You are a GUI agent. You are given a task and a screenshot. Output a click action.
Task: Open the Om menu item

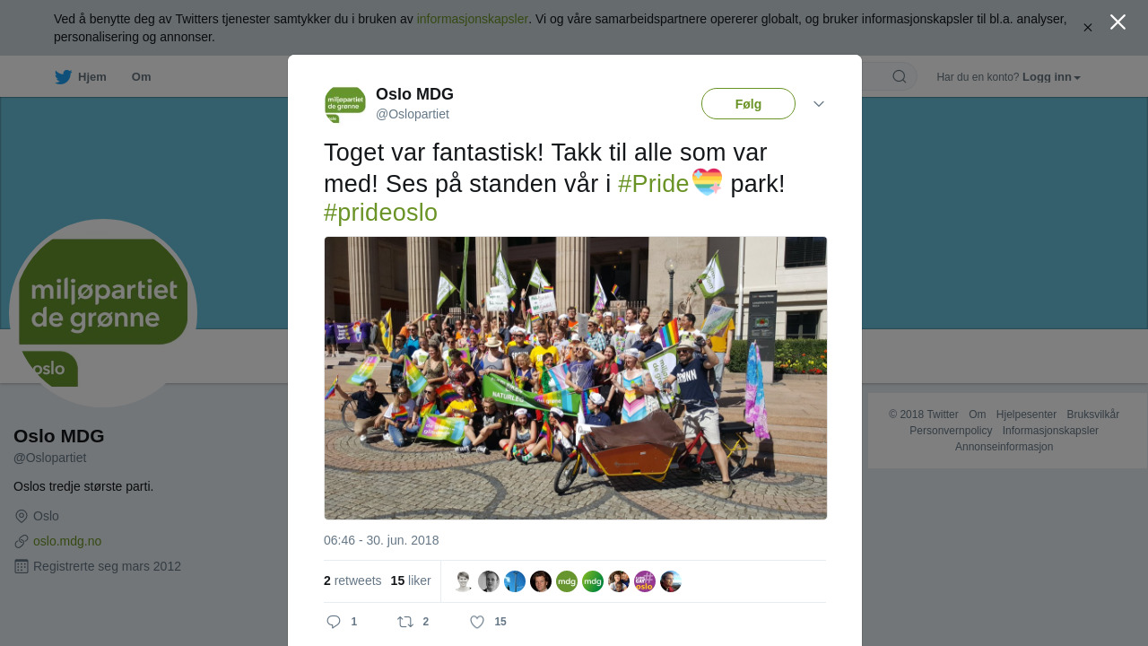[141, 77]
